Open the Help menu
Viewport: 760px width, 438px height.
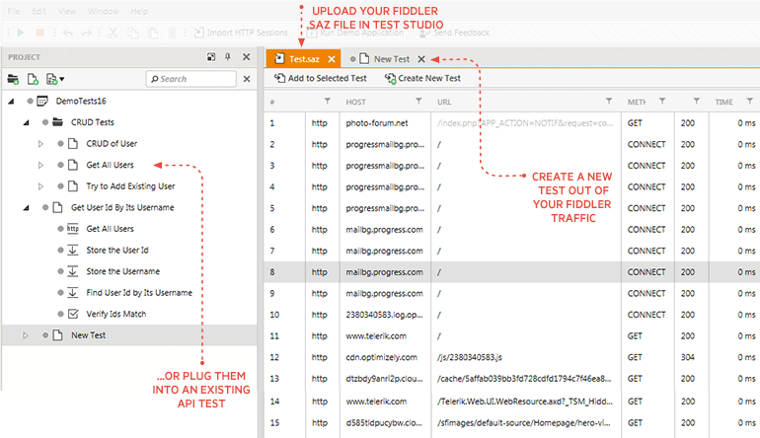point(139,11)
